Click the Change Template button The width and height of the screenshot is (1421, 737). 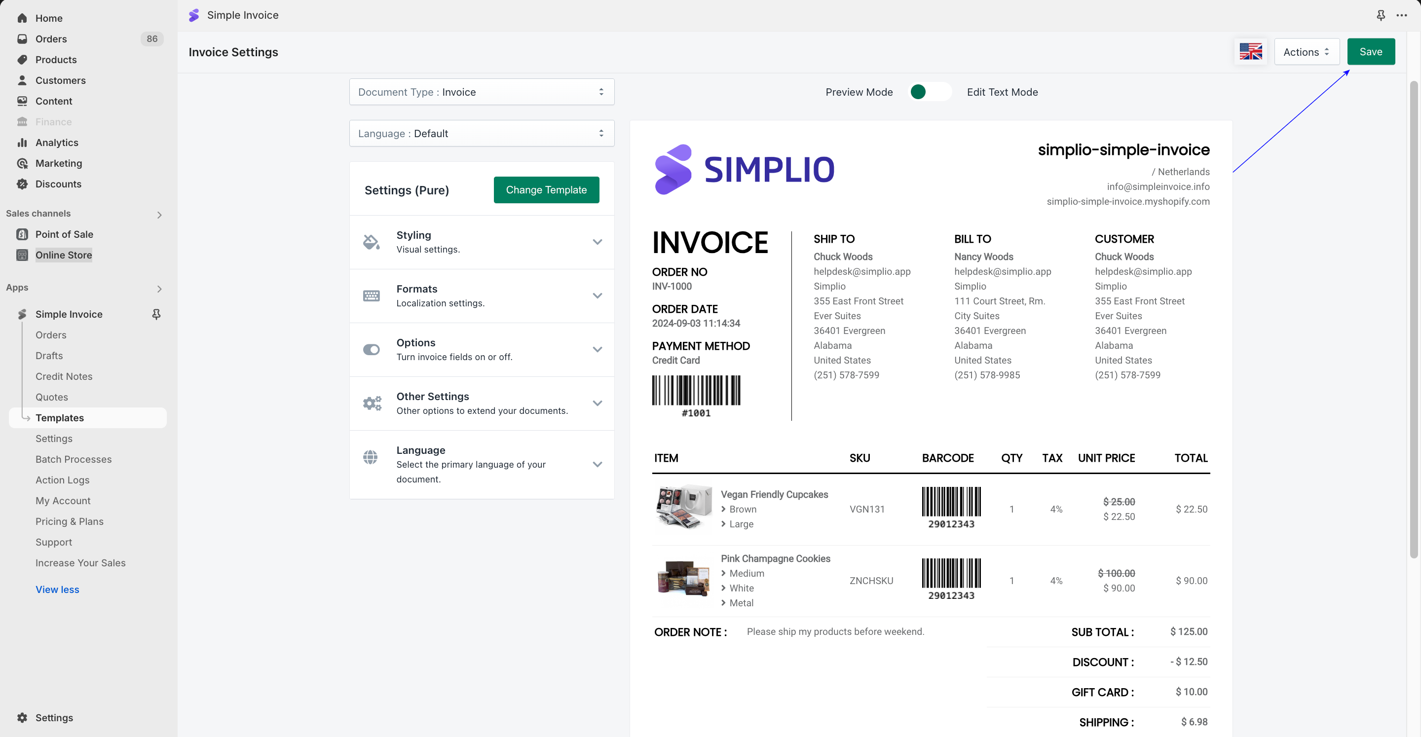pos(546,190)
